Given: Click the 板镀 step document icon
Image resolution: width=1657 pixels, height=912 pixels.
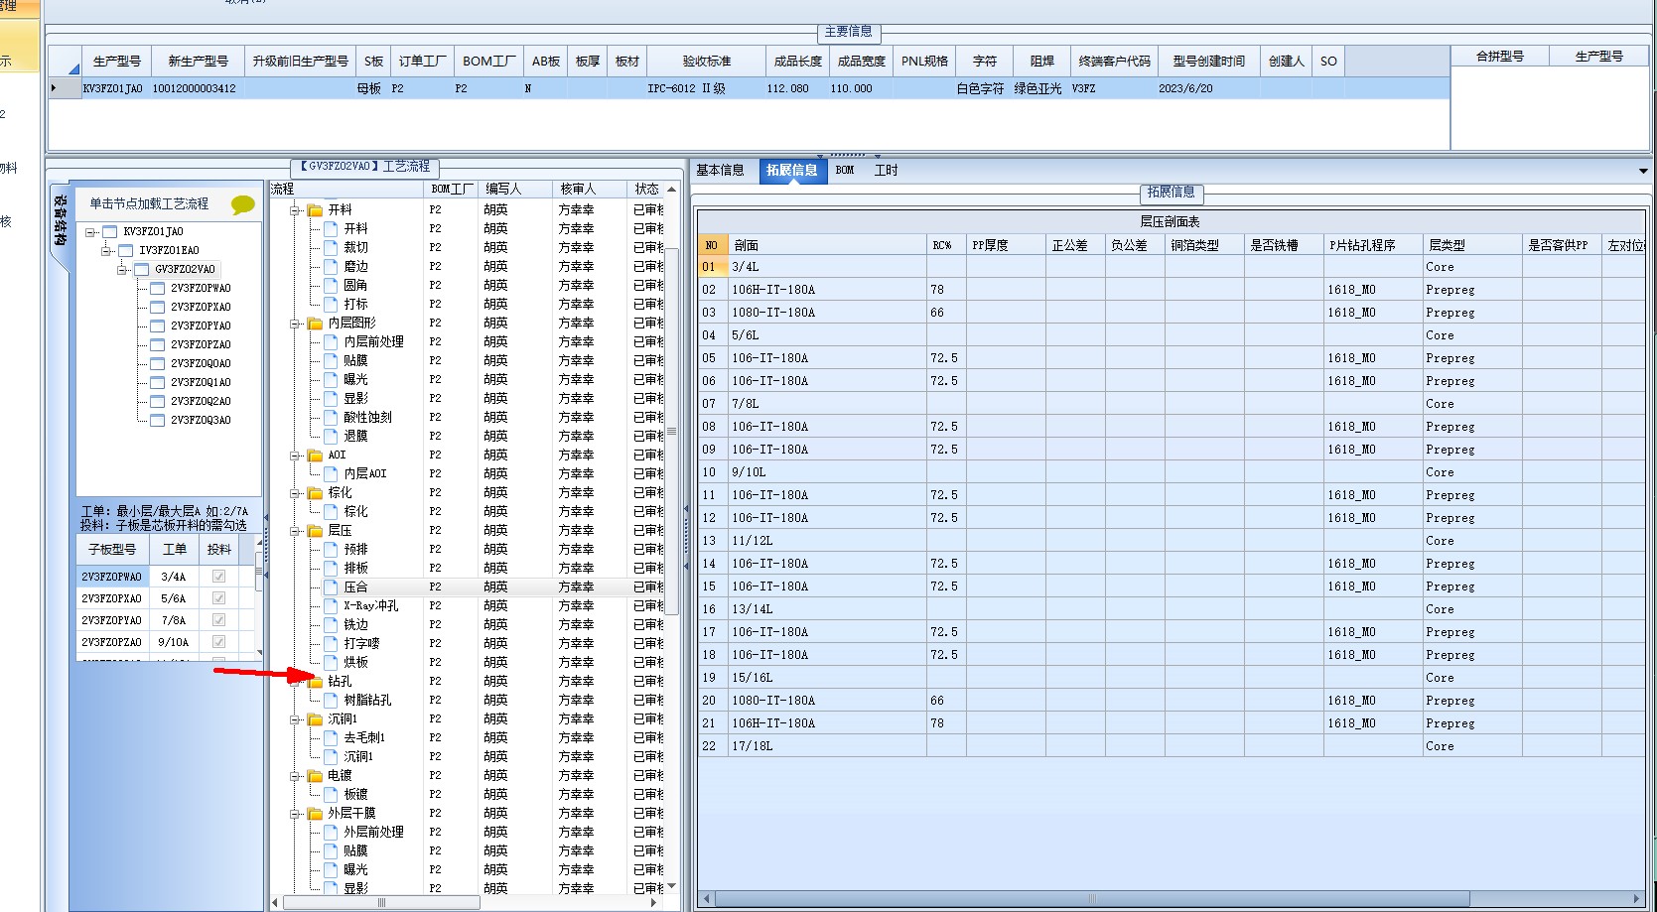Looking at the screenshot, I should click(332, 795).
